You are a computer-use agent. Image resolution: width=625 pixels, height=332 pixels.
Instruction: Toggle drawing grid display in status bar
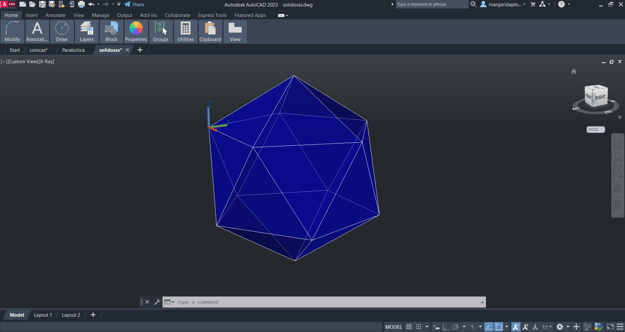[409, 327]
